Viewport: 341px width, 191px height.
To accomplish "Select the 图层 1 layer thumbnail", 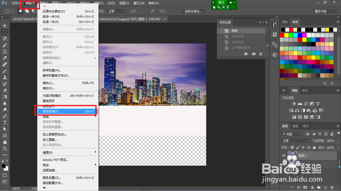I will tap(292, 155).
